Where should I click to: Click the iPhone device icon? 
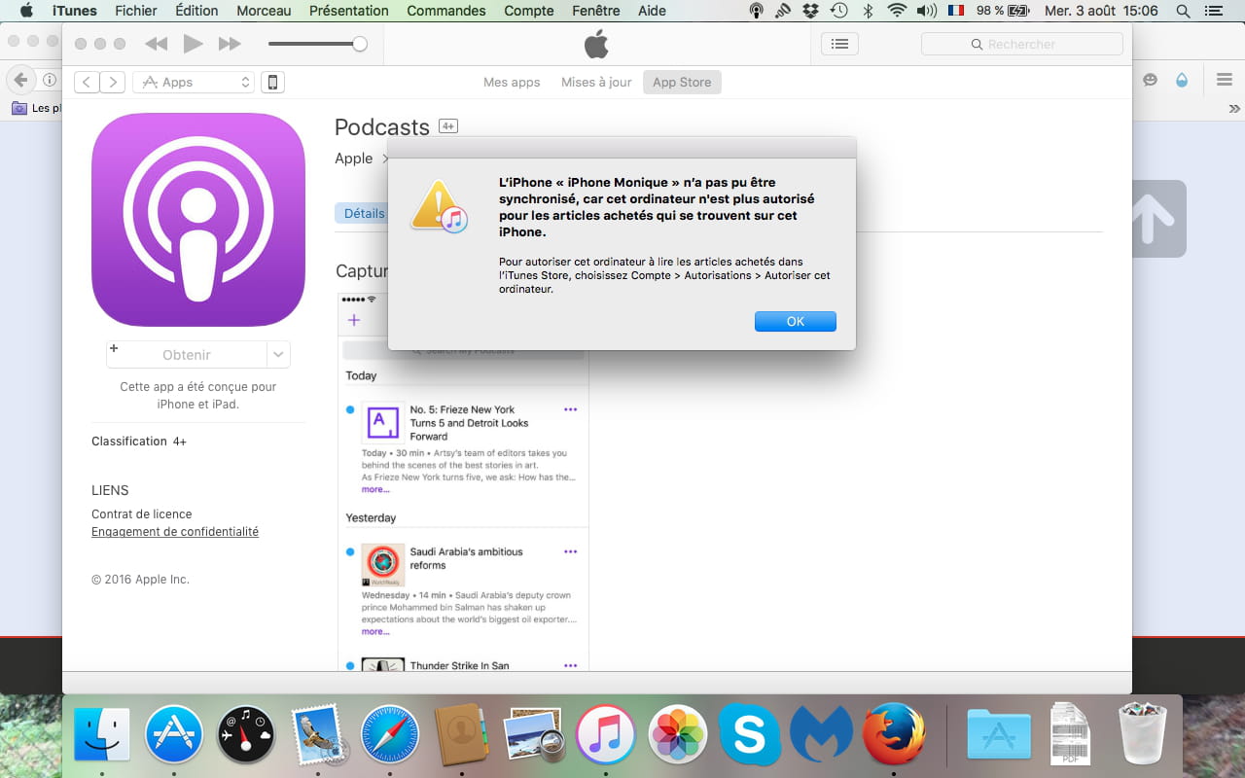[273, 82]
